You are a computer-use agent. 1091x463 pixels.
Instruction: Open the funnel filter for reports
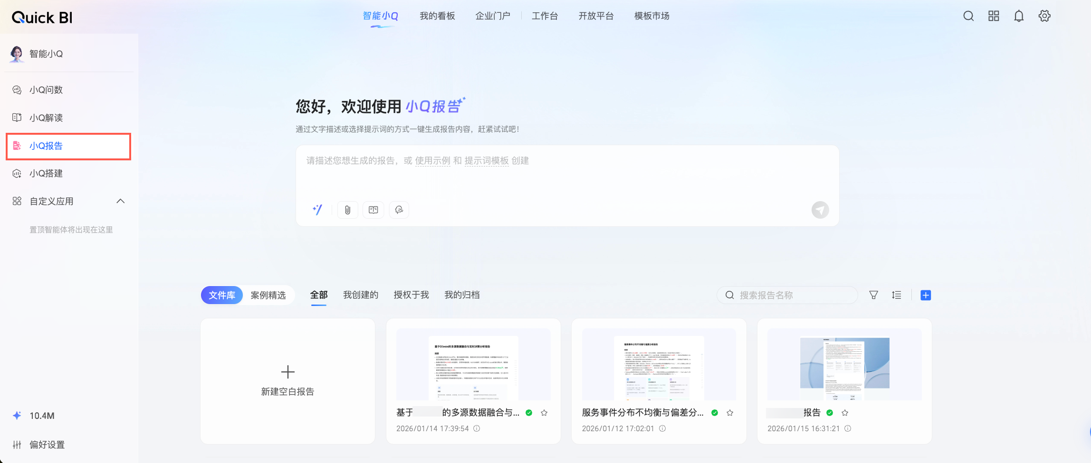pyautogui.click(x=873, y=295)
